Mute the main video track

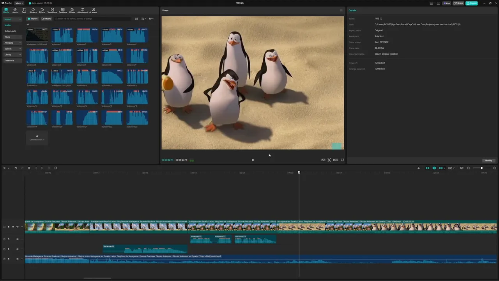point(17,227)
